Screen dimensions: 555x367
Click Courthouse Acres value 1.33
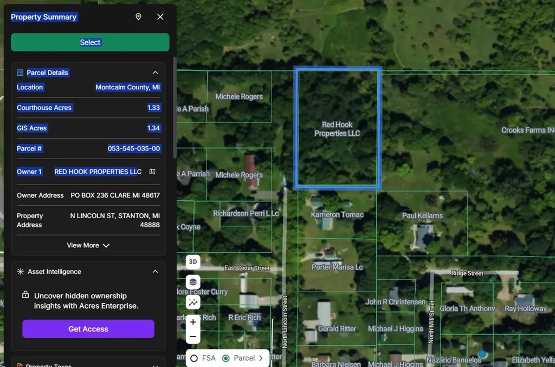click(153, 108)
